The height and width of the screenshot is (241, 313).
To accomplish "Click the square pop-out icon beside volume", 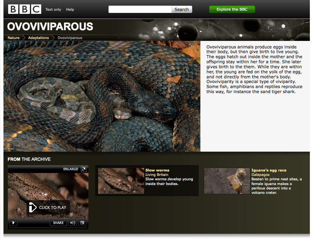I will [82, 223].
